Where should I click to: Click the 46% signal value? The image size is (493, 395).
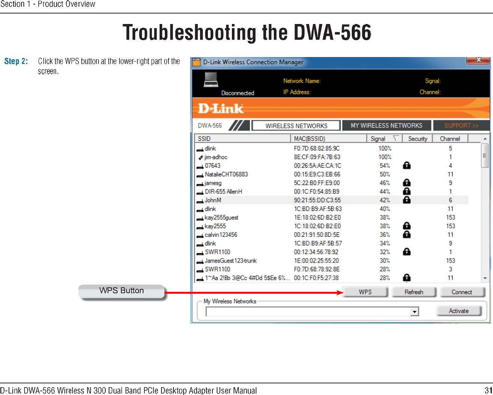tap(385, 183)
